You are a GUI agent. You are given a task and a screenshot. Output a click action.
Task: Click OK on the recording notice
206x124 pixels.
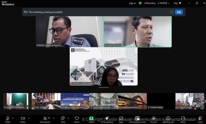pyautogui.click(x=179, y=12)
